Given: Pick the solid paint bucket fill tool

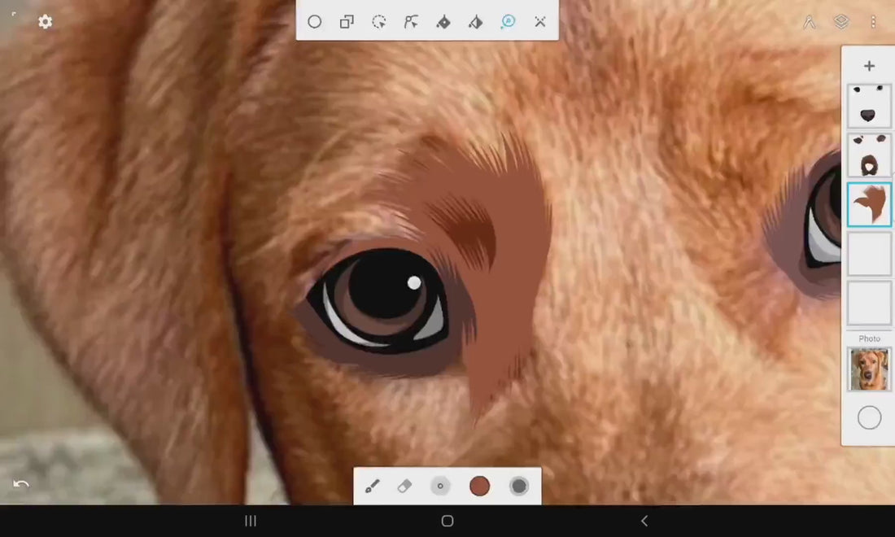Looking at the screenshot, I should coord(443,22).
